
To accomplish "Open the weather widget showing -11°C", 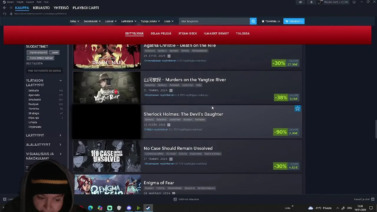I will tap(320, 208).
